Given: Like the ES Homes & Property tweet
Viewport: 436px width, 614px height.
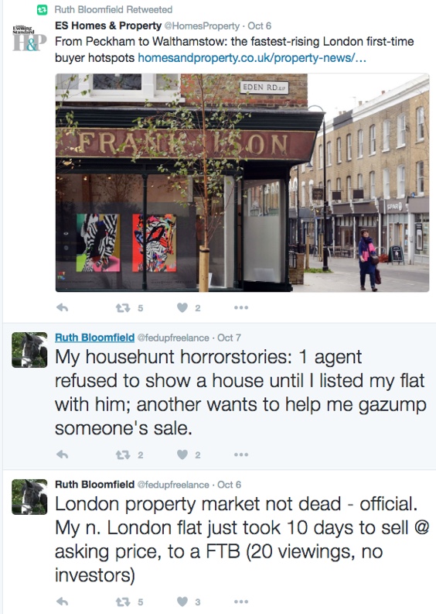Looking at the screenshot, I should tap(182, 308).
